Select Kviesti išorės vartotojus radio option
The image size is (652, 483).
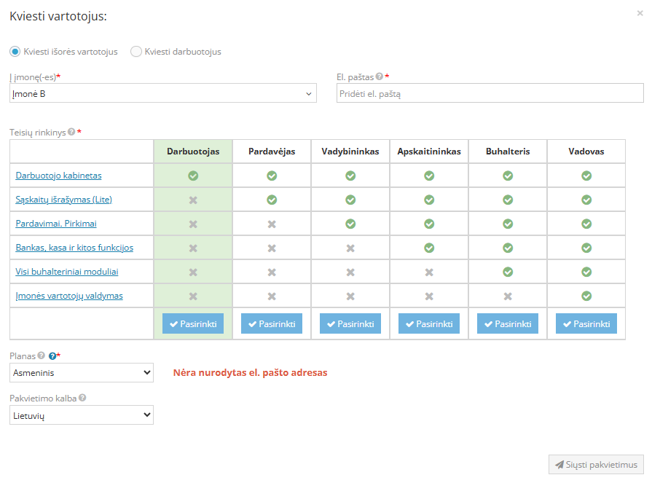coord(15,52)
